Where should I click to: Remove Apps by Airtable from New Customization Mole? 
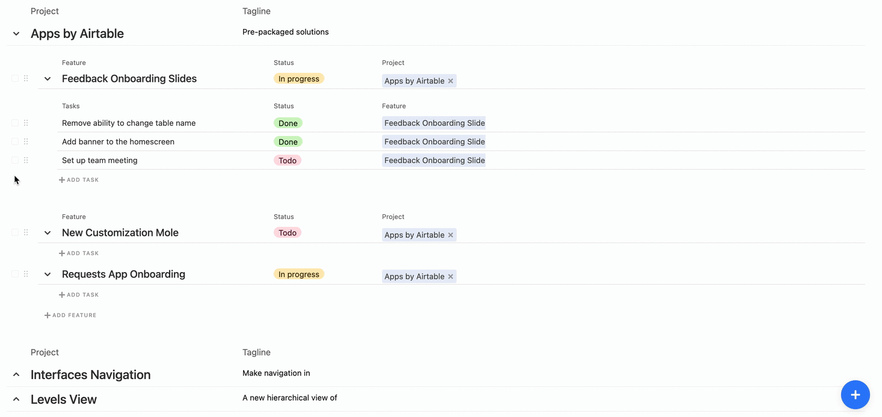click(451, 235)
